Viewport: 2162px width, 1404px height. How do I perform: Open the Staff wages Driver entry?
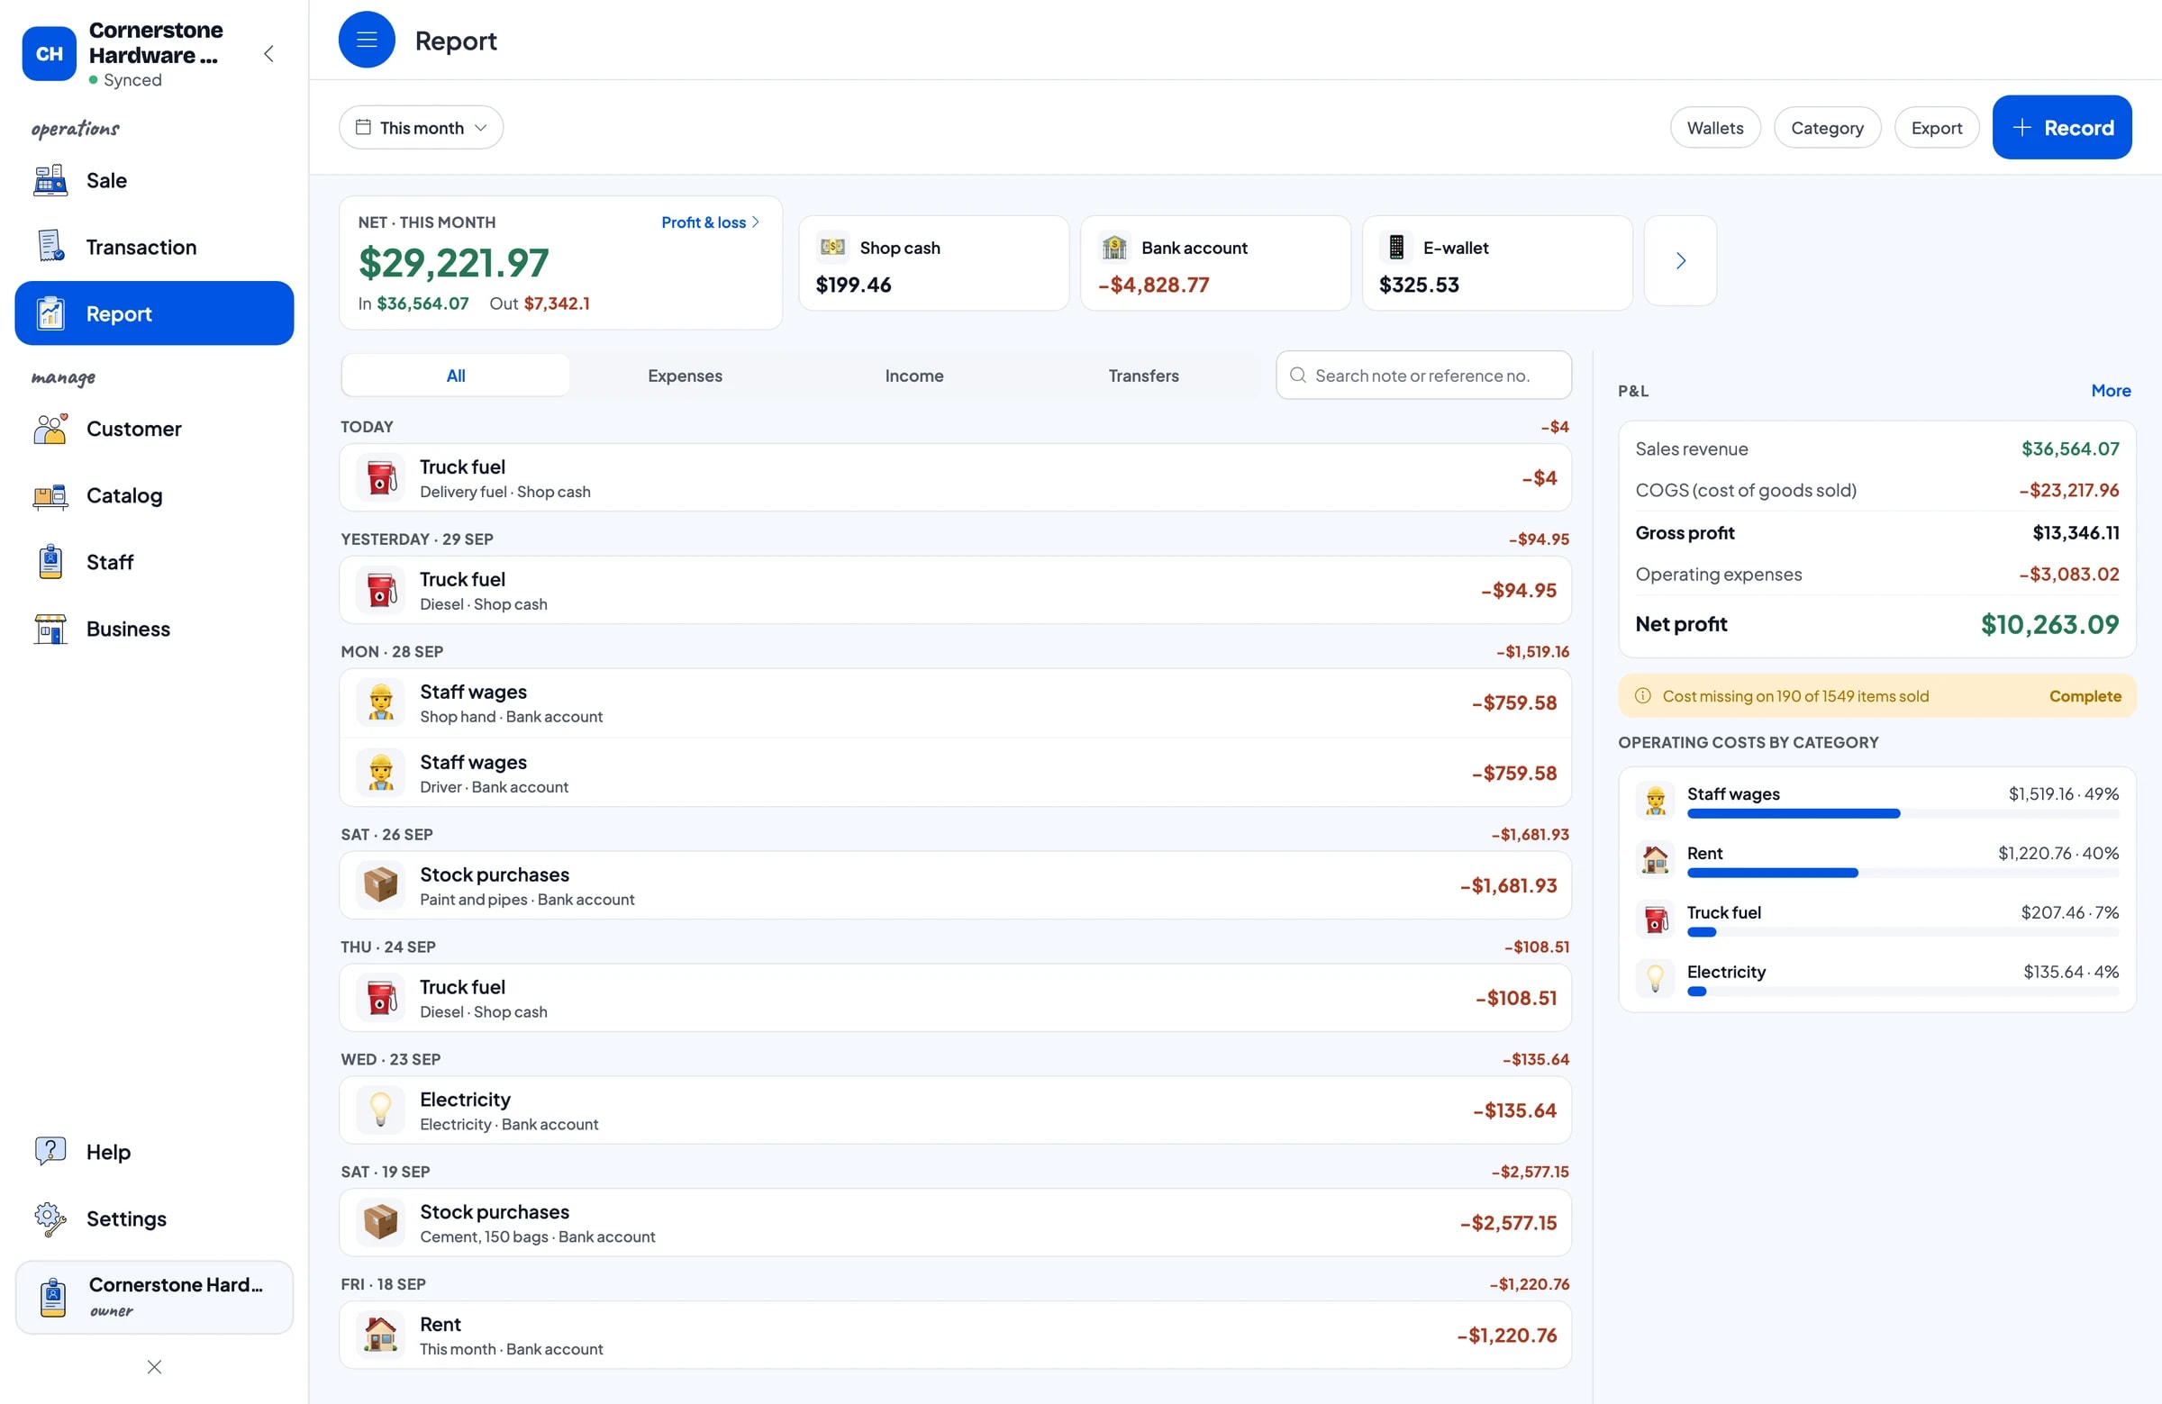[x=956, y=773]
